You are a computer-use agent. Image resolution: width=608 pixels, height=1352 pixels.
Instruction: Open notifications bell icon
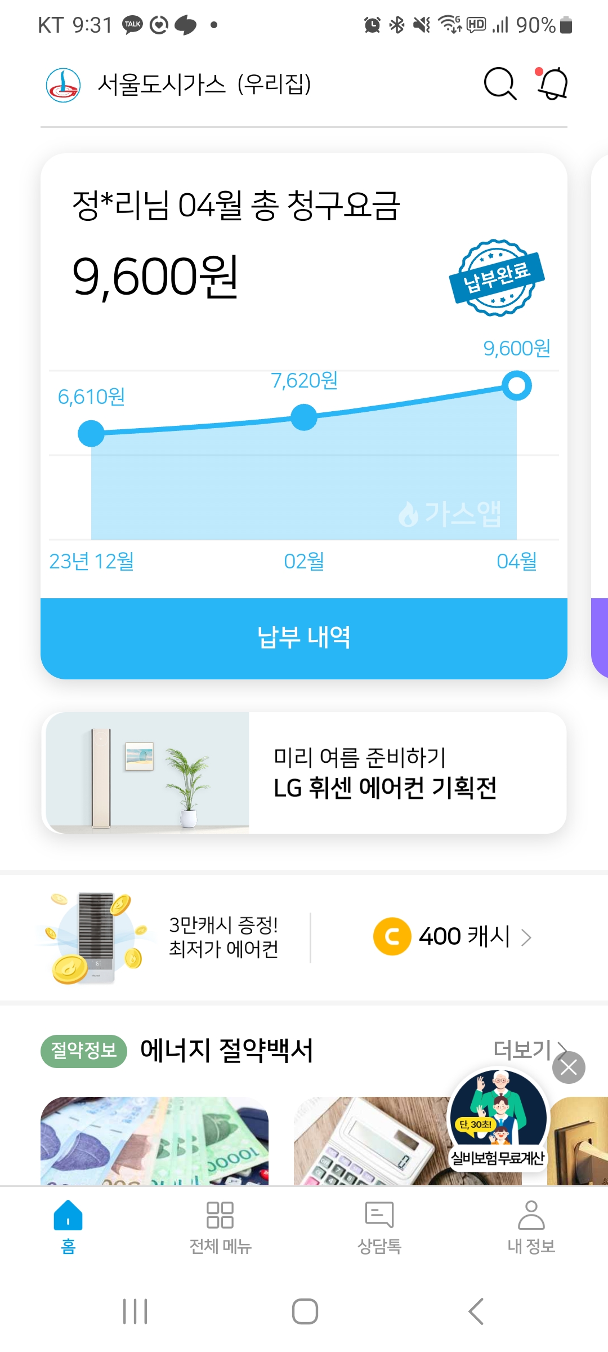click(552, 84)
